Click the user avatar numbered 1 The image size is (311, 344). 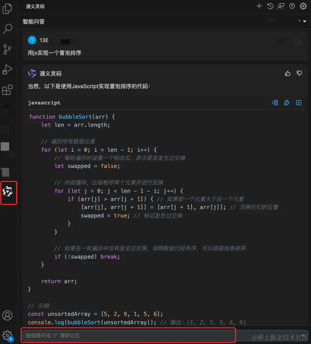[x=32, y=40]
